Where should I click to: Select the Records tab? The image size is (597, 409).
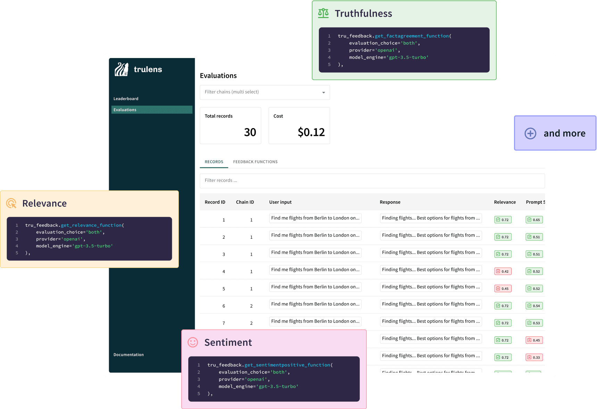click(214, 162)
